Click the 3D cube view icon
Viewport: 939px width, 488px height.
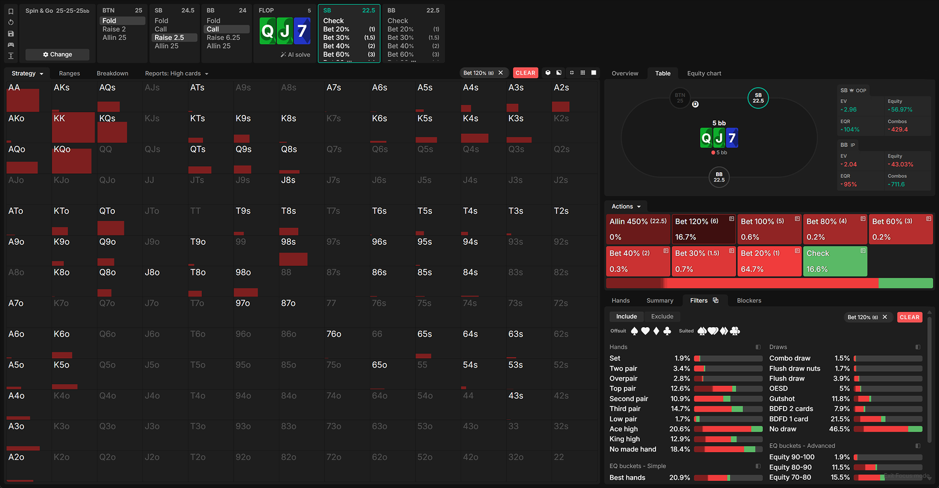548,73
